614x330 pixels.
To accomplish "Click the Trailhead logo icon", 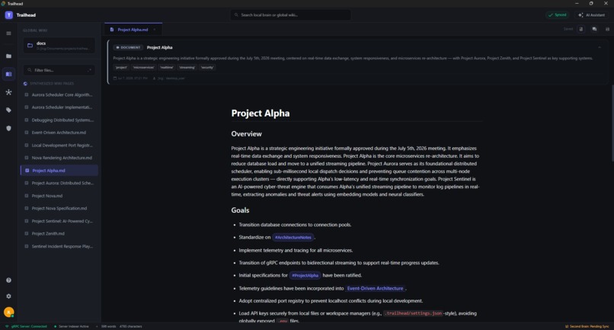I will pos(8,15).
